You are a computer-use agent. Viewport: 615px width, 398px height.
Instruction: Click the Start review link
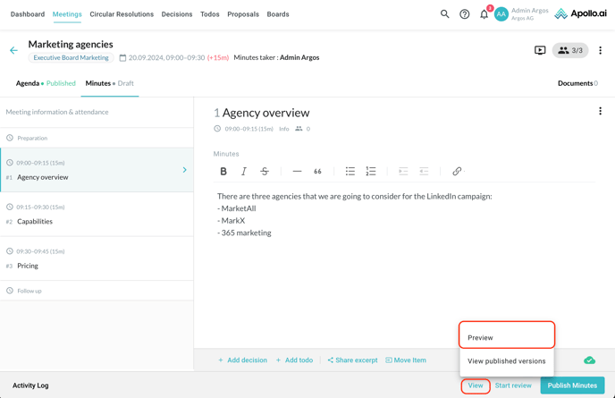[x=513, y=385]
